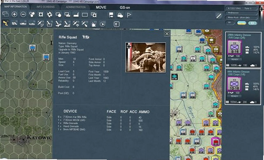
Task: Select the explosion attack icon
Action: click(x=94, y=24)
